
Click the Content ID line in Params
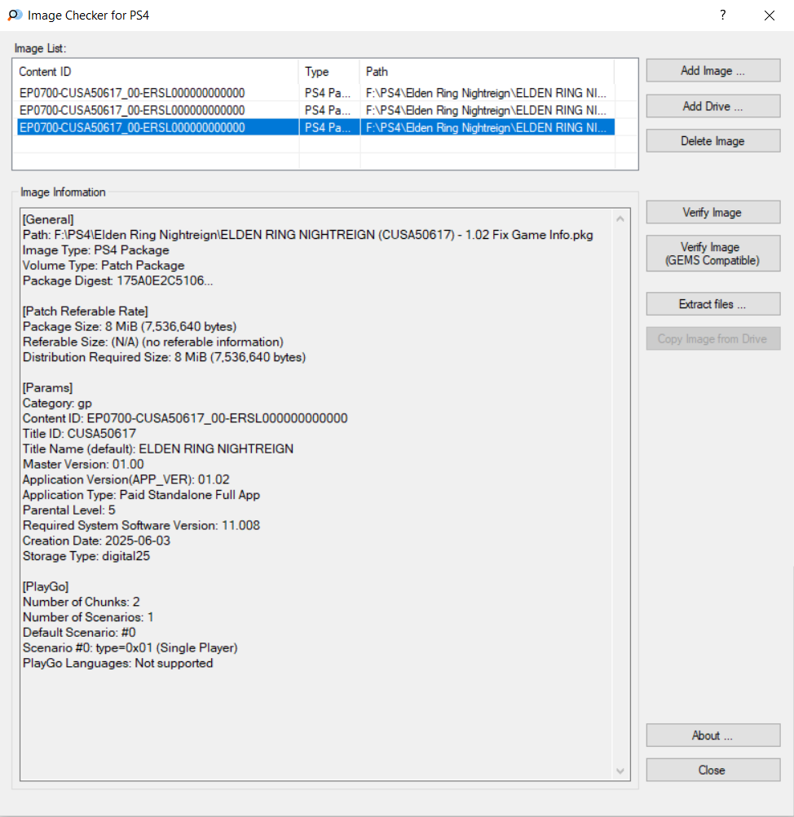tap(185, 418)
